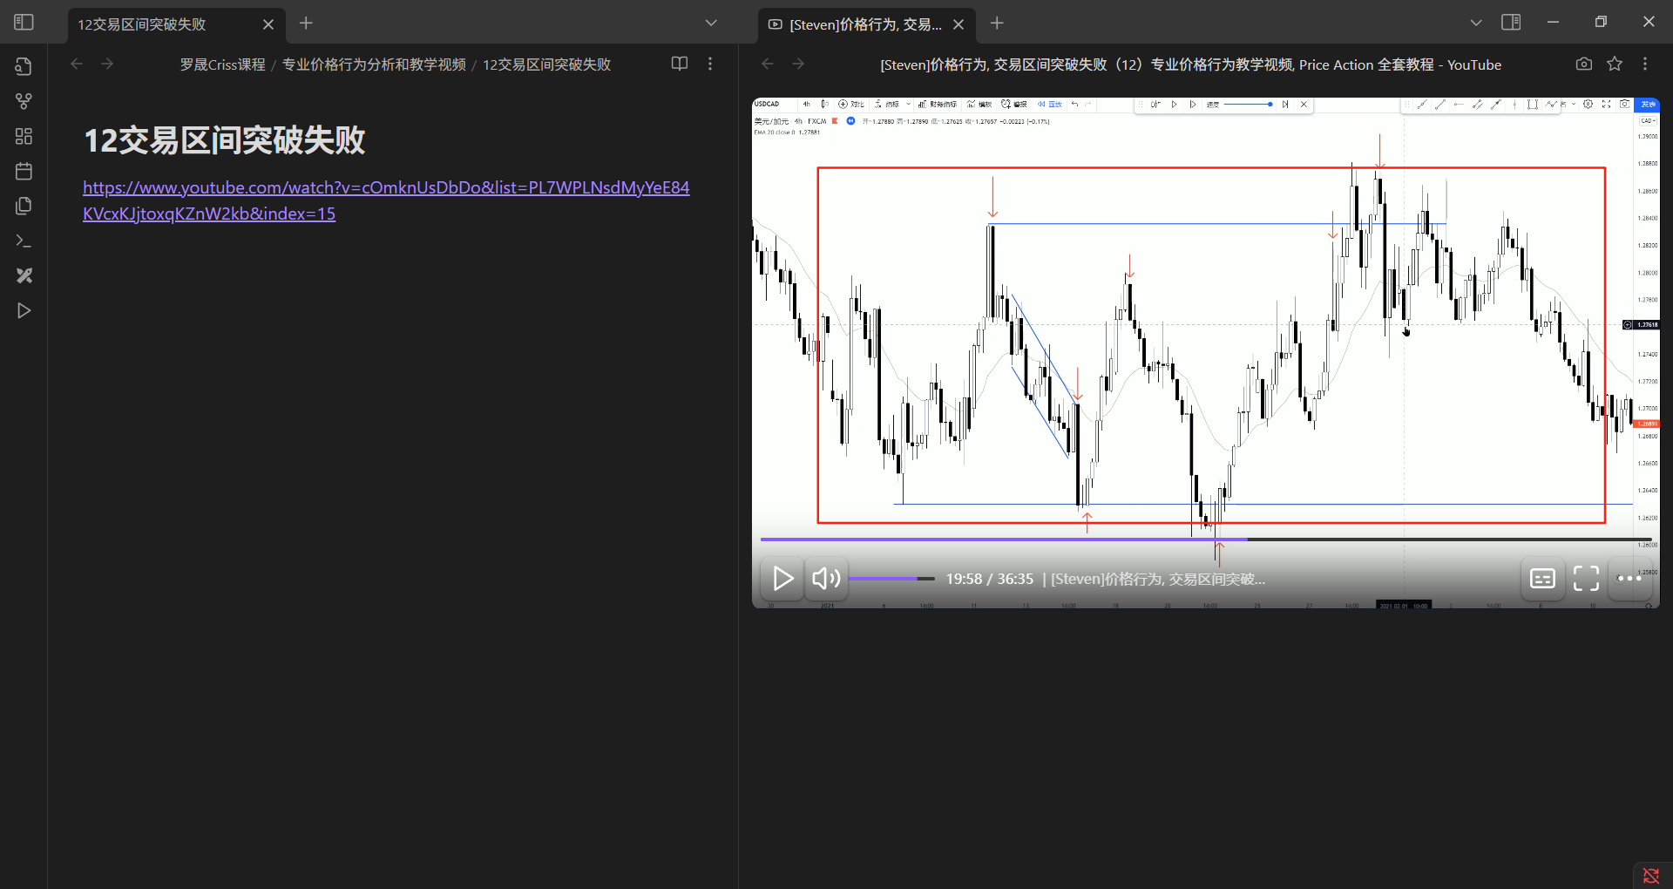Add a new tab in left pane

[x=306, y=24]
